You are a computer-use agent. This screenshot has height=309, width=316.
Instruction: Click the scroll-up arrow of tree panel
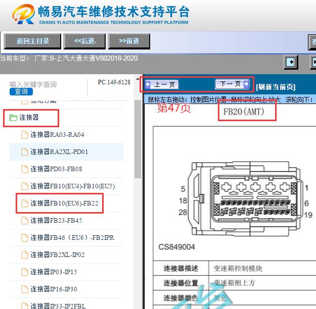point(138,79)
